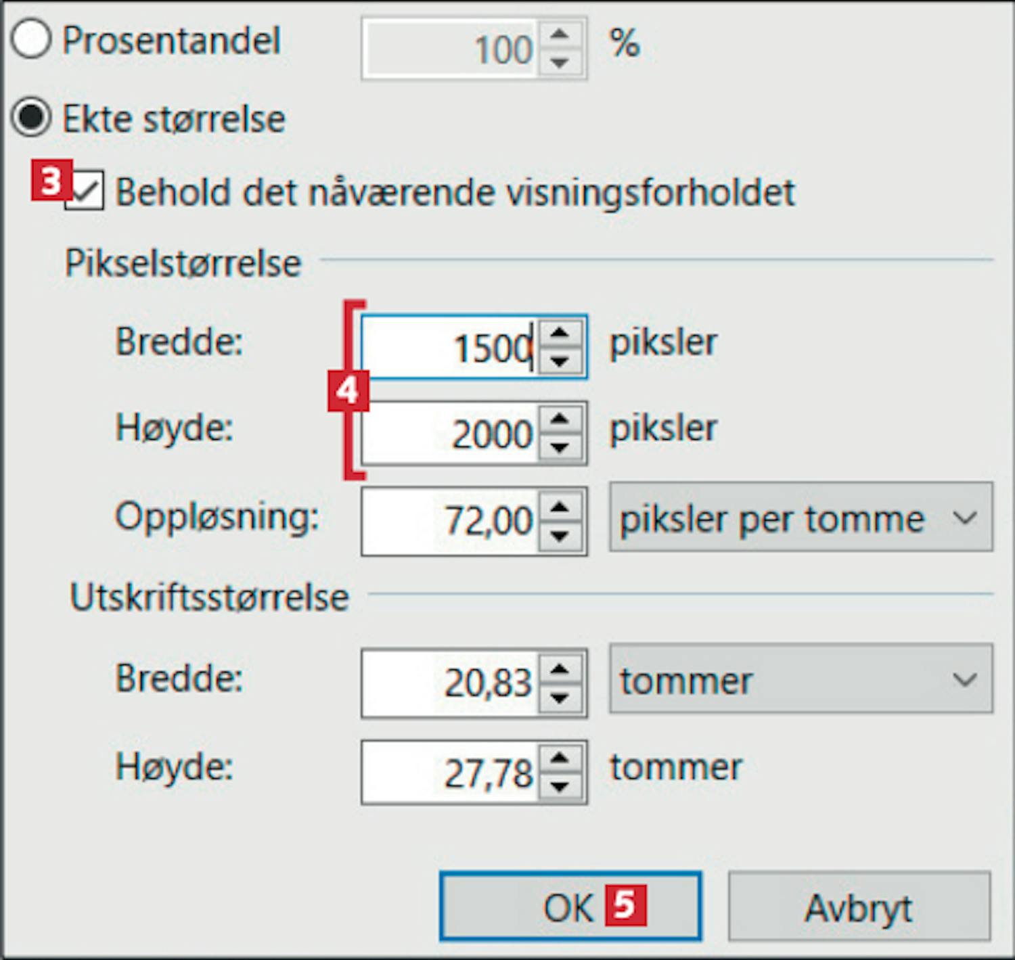
Task: Click the pixel Høyde input field
Action: [450, 433]
